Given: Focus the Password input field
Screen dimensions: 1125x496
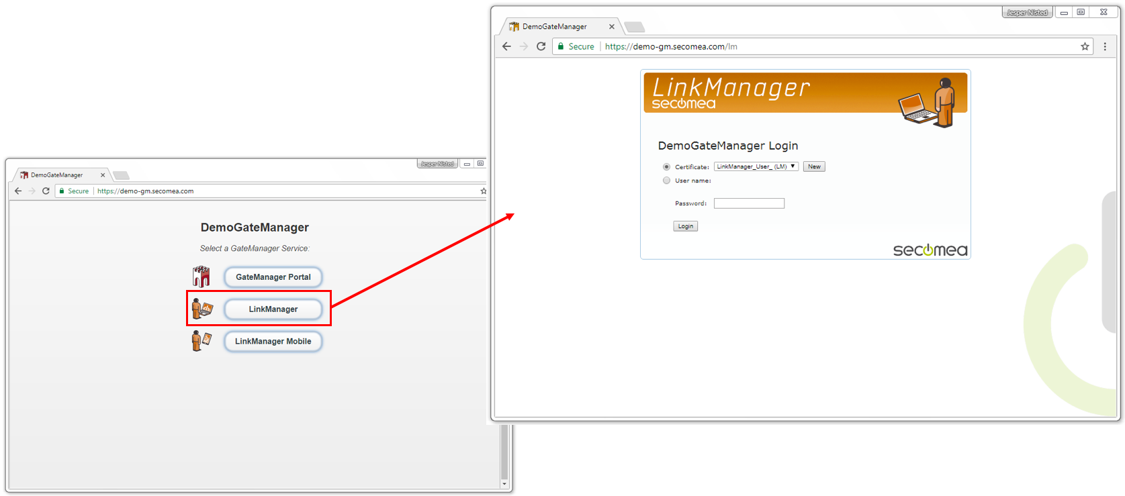Looking at the screenshot, I should [749, 203].
